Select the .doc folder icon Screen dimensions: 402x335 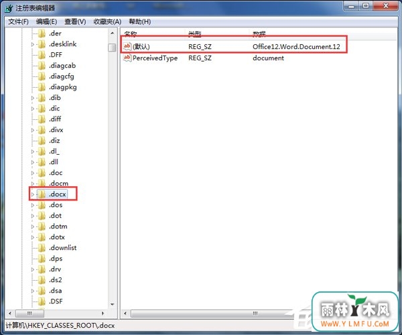42,173
